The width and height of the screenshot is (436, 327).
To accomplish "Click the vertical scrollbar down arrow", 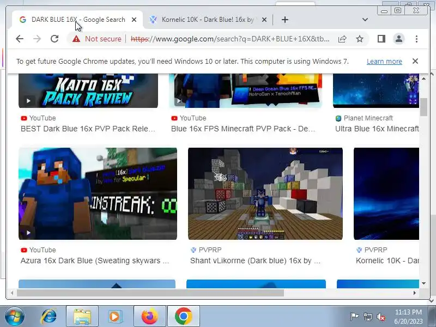I will click(423, 283).
